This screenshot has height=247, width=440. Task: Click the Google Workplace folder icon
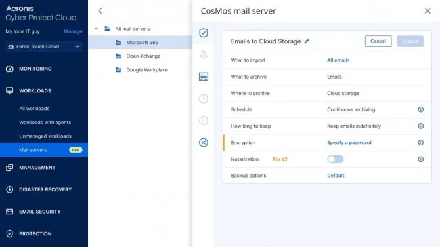118,69
